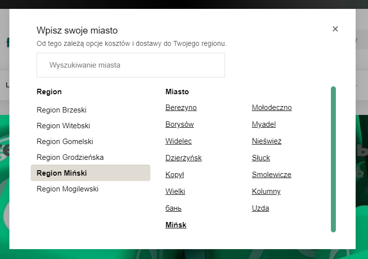The width and height of the screenshot is (368, 259).
Task: Choose Mołodeczno from the city list
Action: click(272, 108)
